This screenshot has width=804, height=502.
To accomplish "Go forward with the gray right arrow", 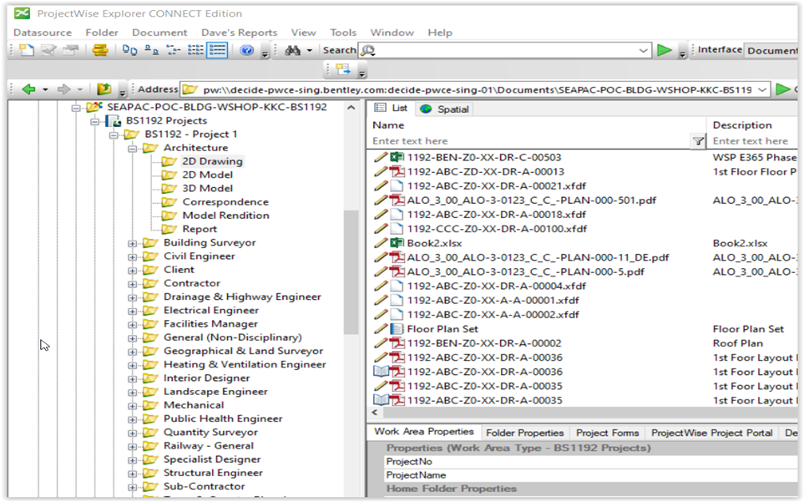I will coord(63,89).
